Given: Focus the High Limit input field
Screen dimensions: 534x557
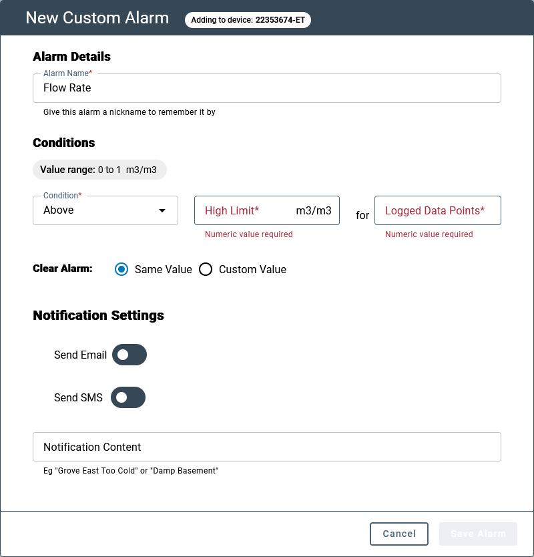Looking at the screenshot, I should 267,210.
